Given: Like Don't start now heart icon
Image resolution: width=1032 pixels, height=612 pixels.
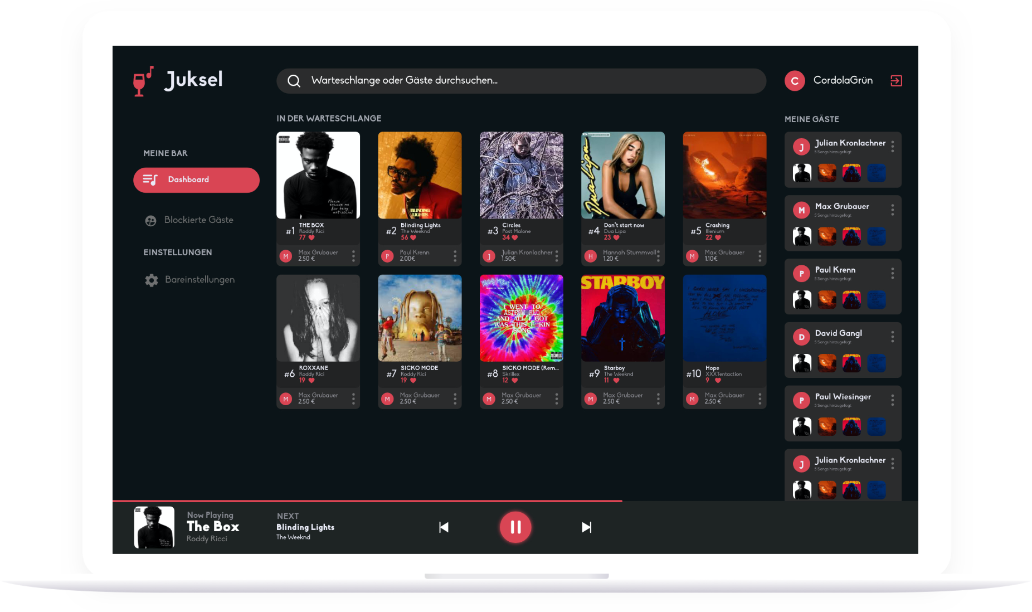Looking at the screenshot, I should tap(616, 238).
